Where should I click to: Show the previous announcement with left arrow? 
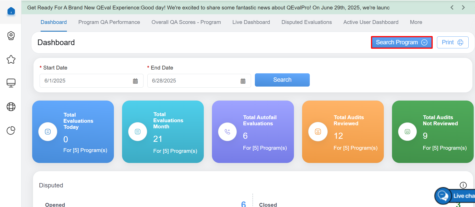tap(452, 7)
